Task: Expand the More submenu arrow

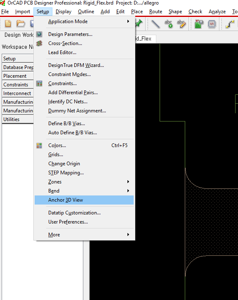Action: [x=128, y=234]
